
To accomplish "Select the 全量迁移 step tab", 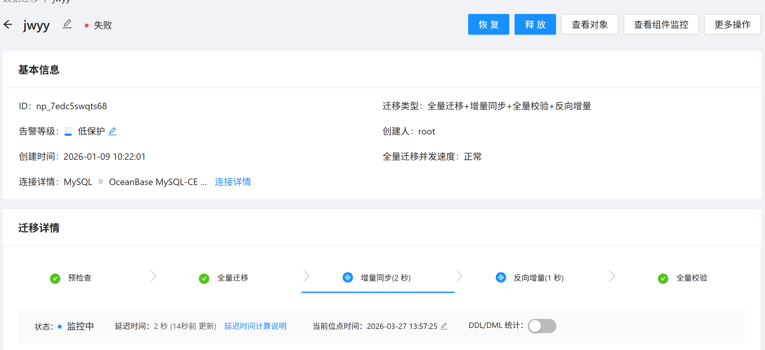I will pyautogui.click(x=232, y=278).
